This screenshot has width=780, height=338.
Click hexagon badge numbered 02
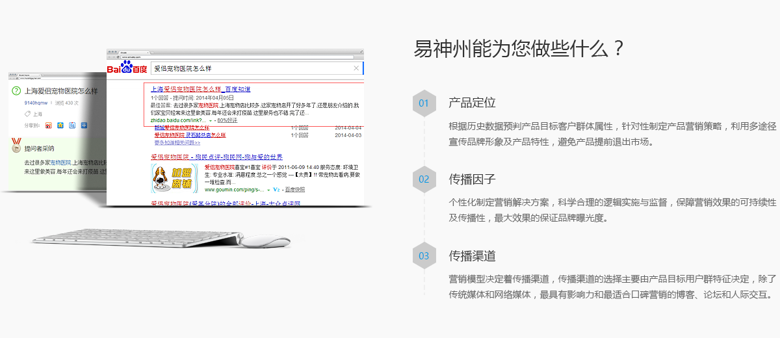click(424, 179)
